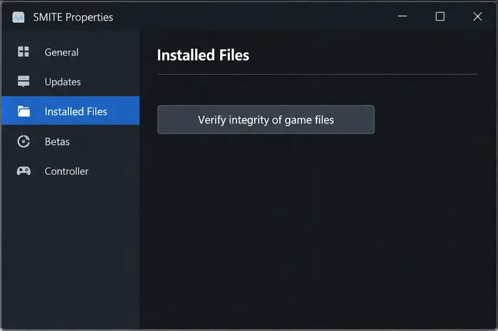Switch to the Updates tab
The height and width of the screenshot is (331, 498).
[70, 81]
